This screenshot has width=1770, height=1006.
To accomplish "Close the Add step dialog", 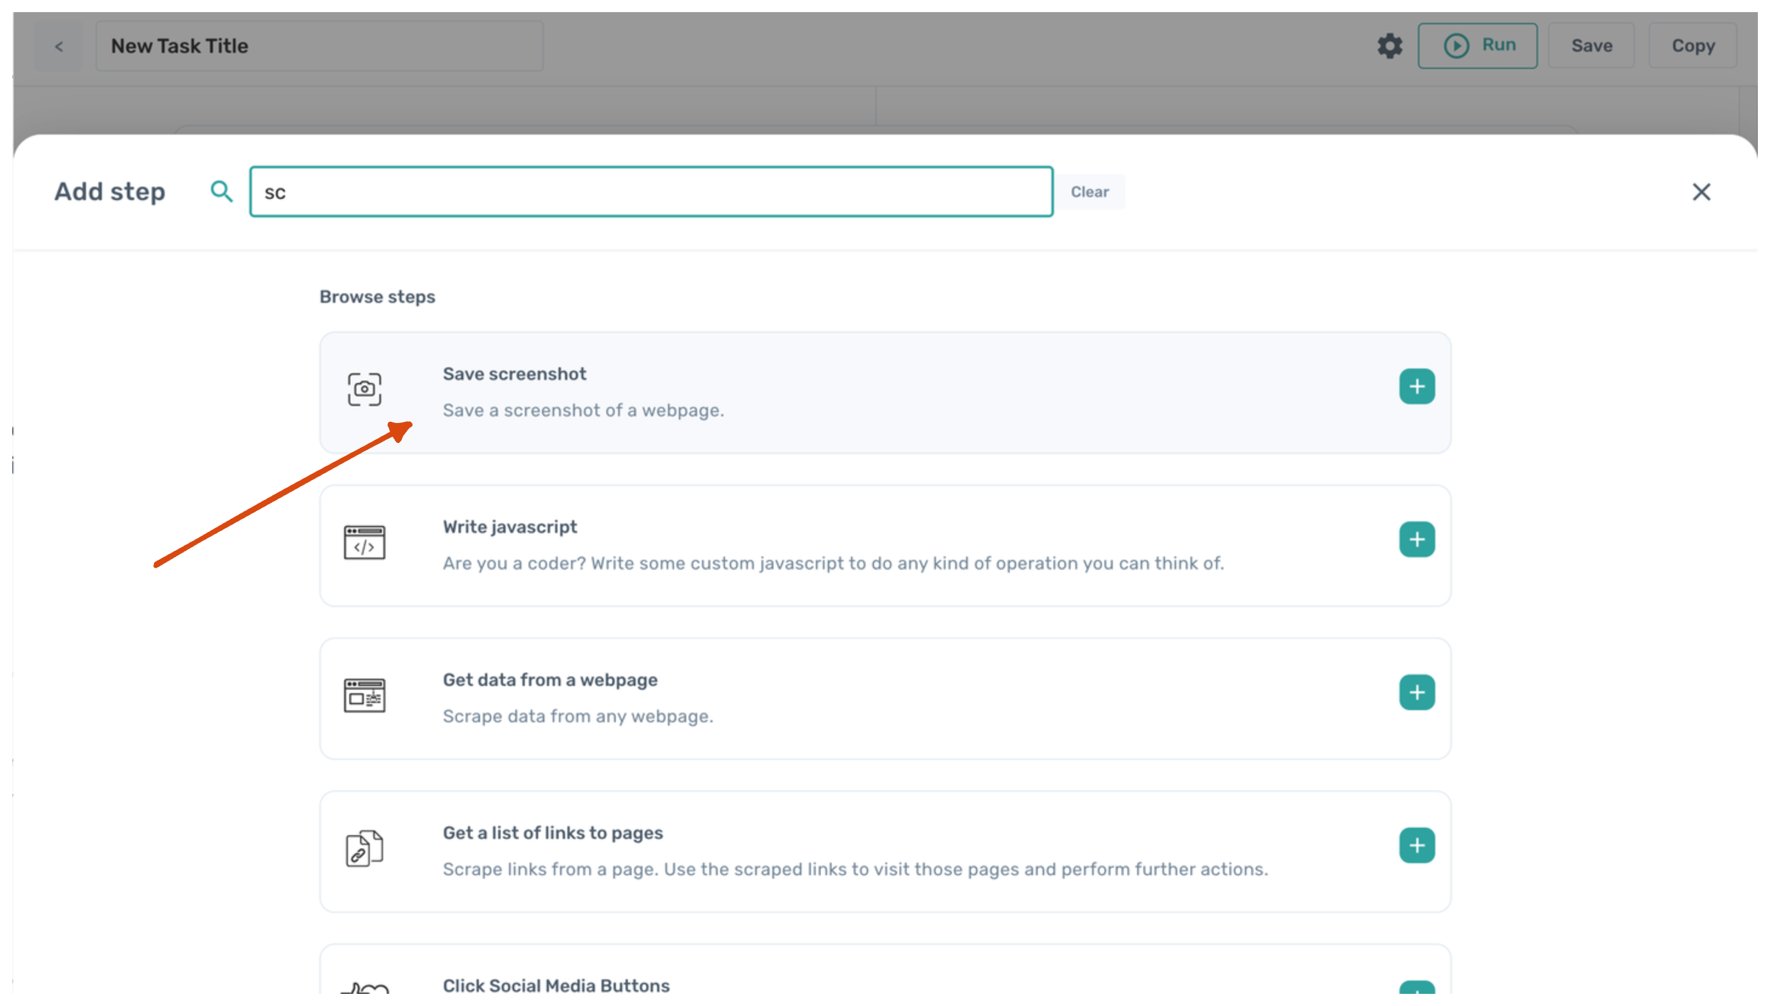I will coord(1701,192).
